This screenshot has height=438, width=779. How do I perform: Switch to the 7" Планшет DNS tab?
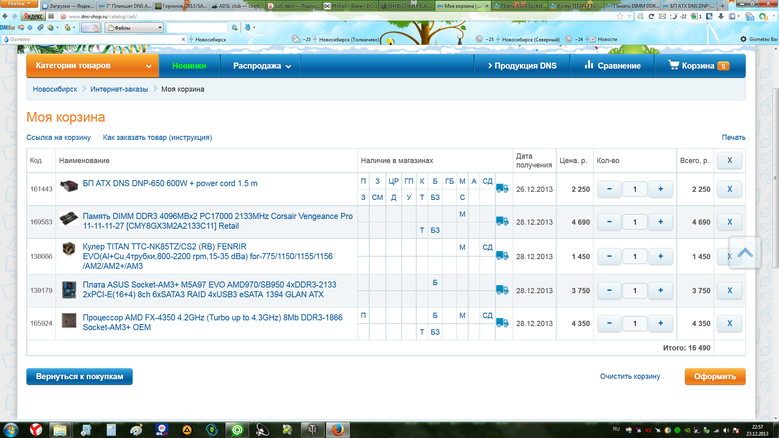[125, 6]
